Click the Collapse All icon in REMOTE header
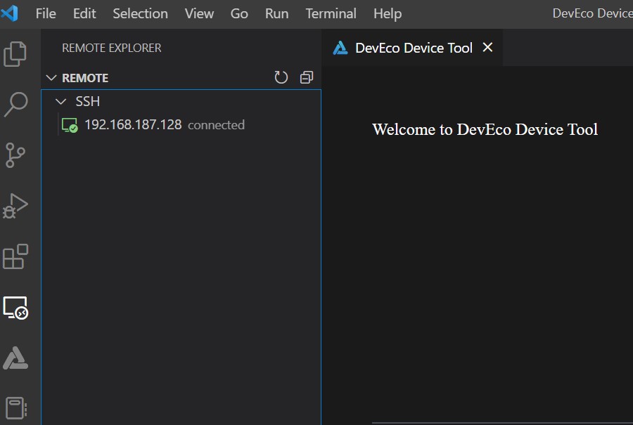633x425 pixels. coord(306,77)
